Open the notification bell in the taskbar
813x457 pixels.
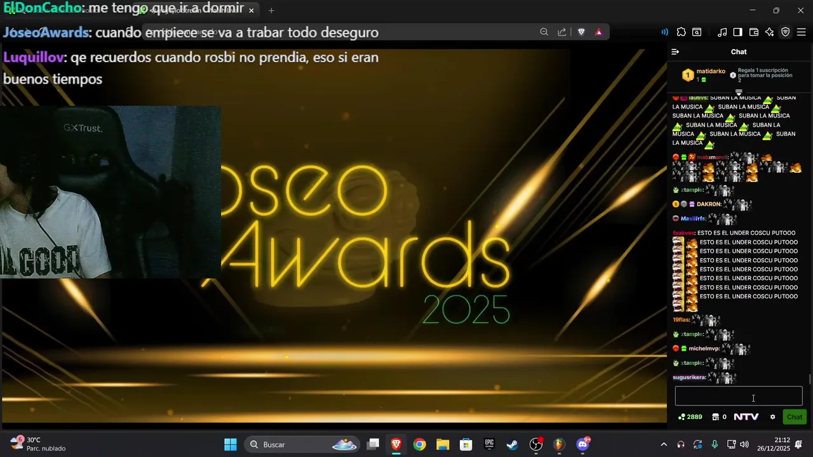pyautogui.click(x=799, y=444)
